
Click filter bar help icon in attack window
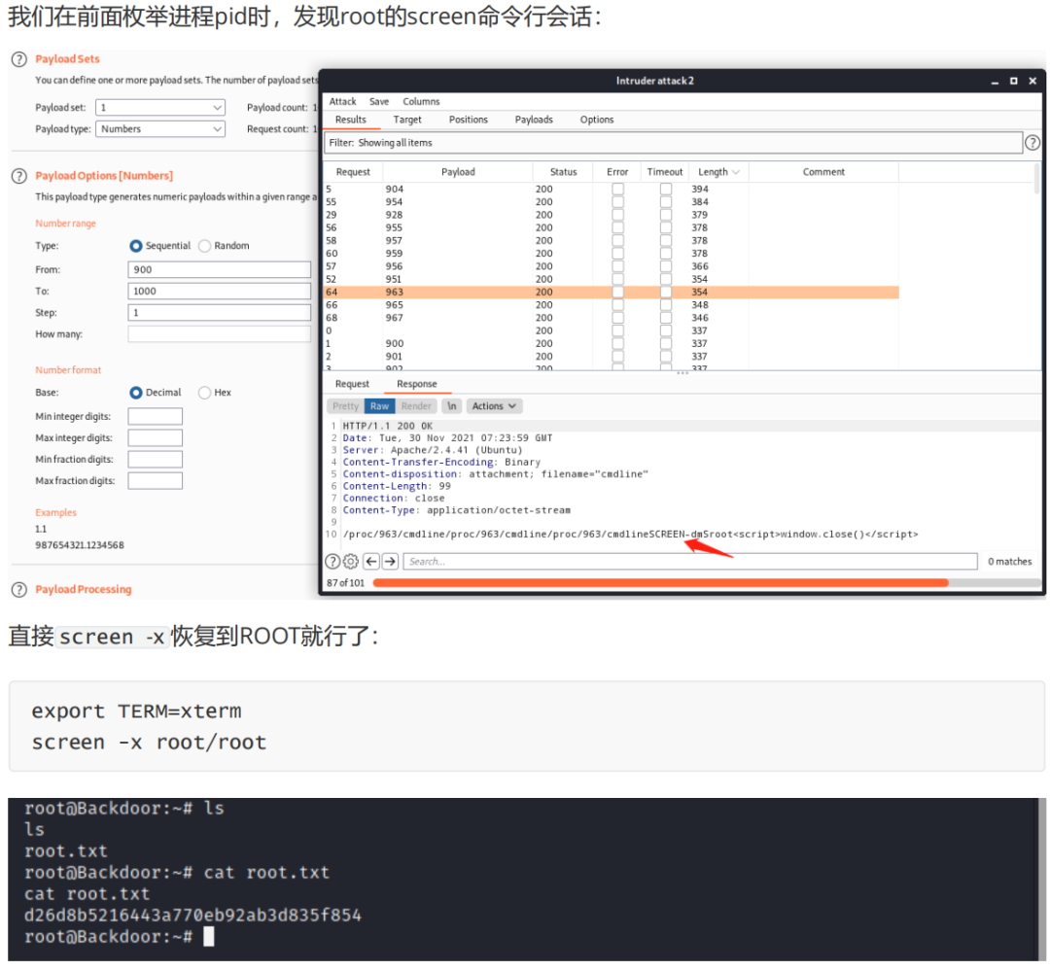click(1032, 143)
